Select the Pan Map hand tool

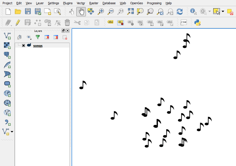tap(81, 12)
